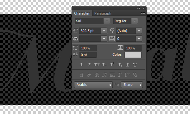Click the Small Caps icon
This screenshot has width=190, height=114.
point(104,65)
